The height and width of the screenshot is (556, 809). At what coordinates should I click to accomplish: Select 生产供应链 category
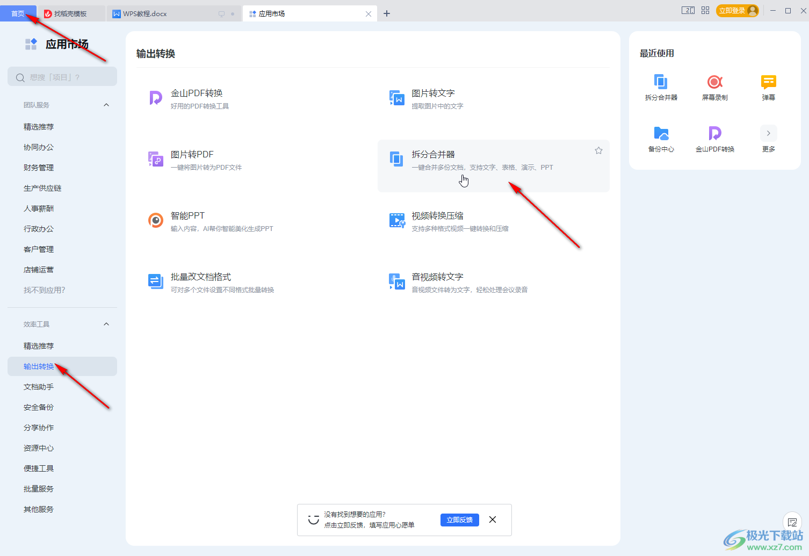tap(42, 188)
